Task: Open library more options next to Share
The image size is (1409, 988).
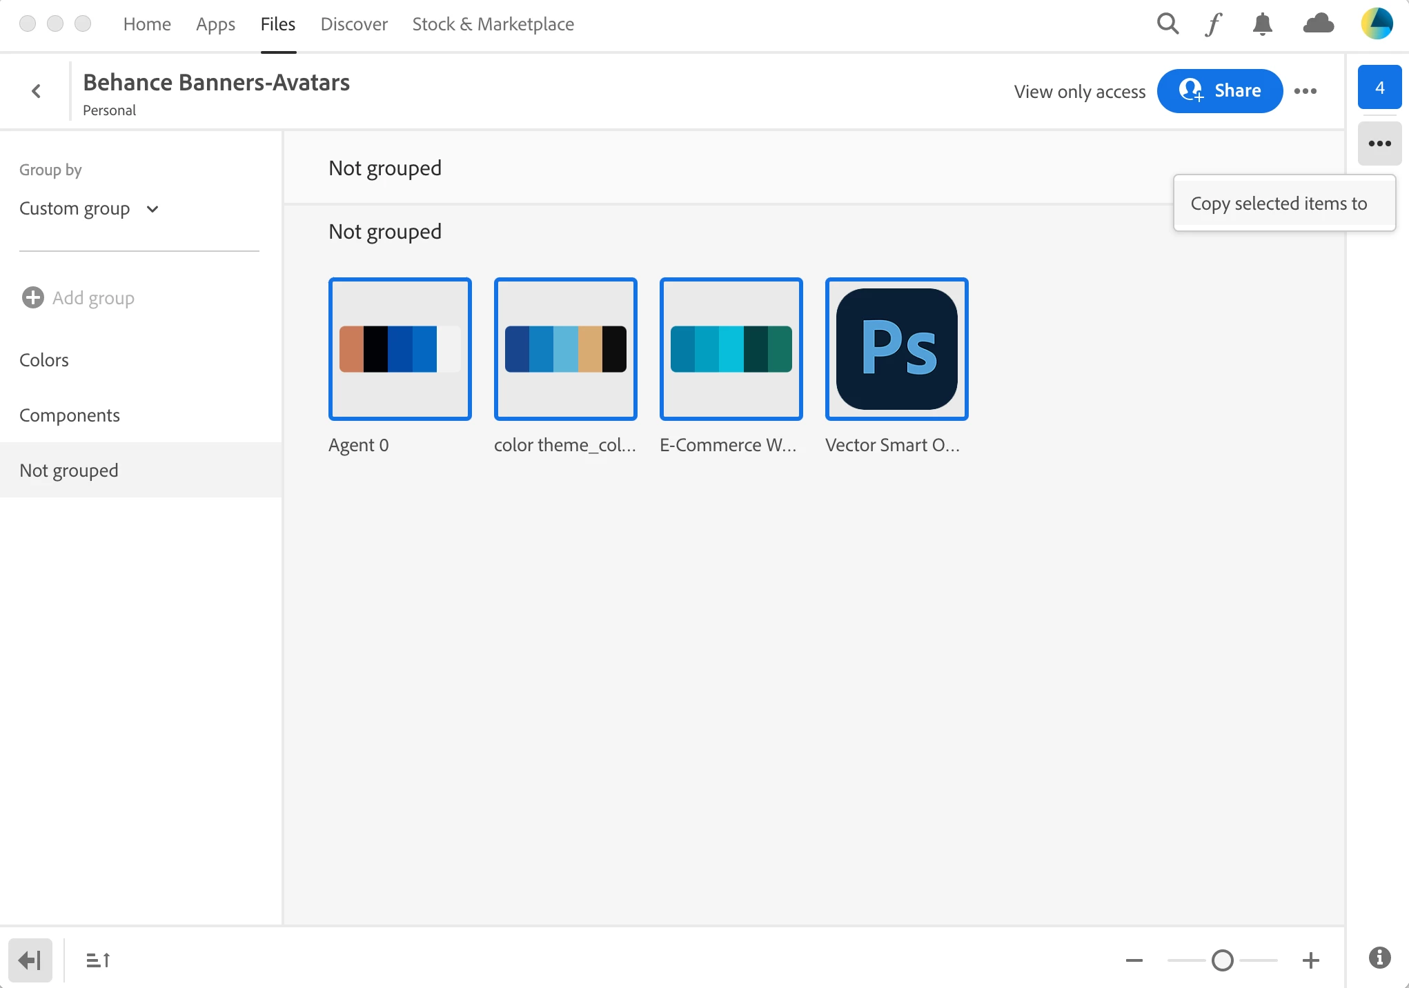Action: coord(1305,91)
